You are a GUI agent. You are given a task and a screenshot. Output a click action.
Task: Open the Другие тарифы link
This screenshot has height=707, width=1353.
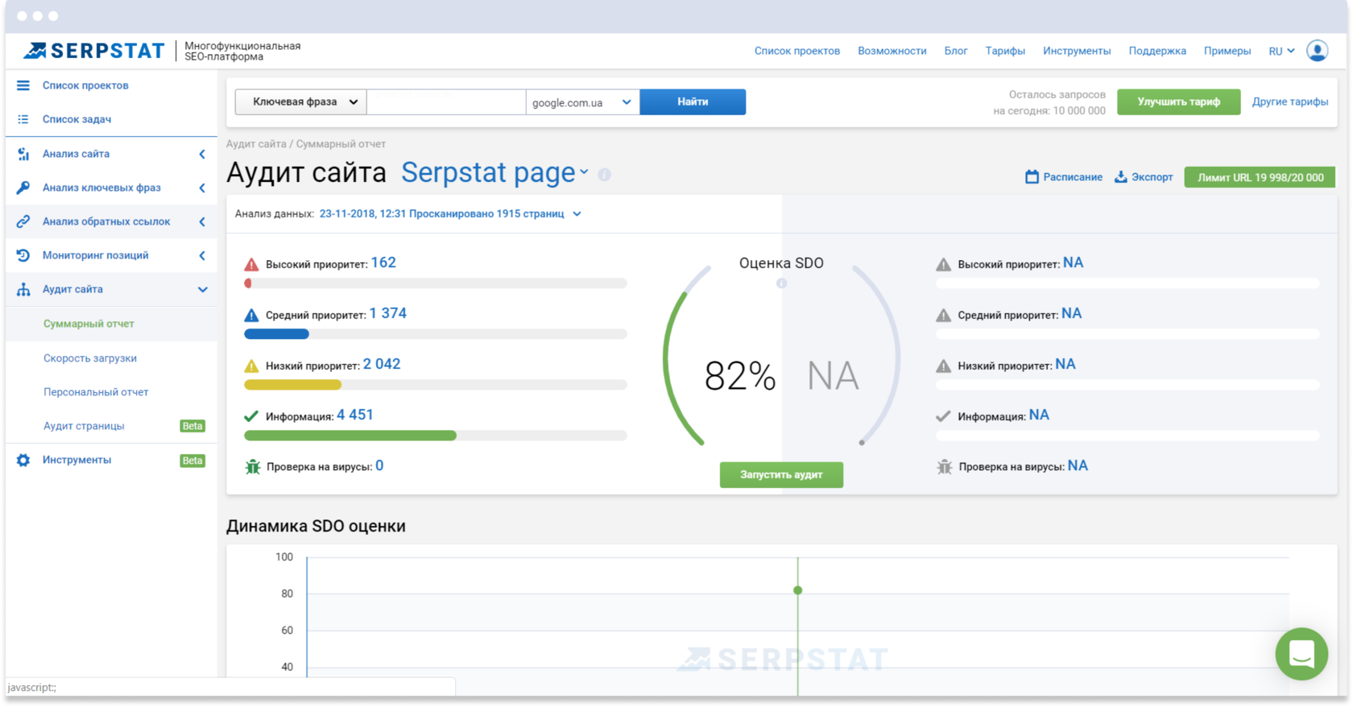pos(1290,101)
